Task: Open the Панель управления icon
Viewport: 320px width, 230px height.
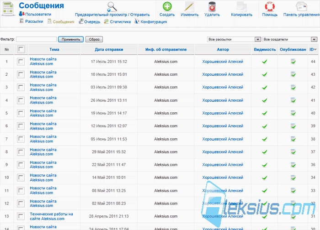Action: (301, 6)
